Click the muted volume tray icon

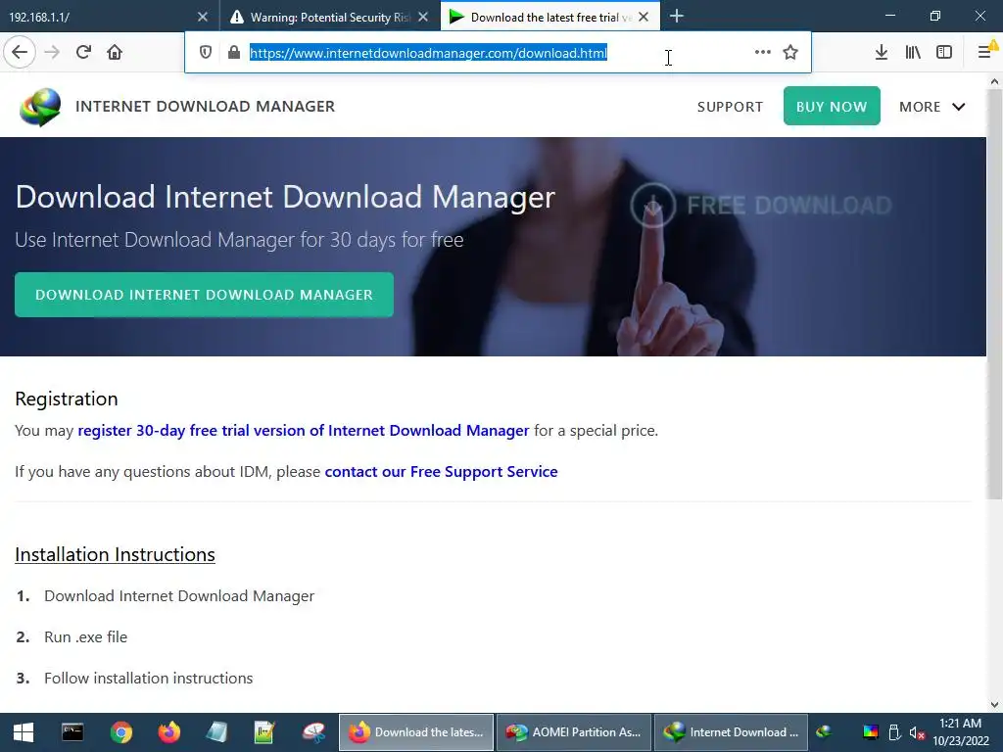tap(917, 732)
